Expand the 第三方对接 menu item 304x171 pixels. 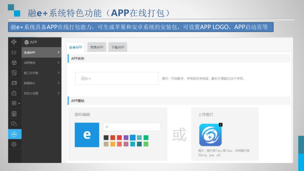pos(41,73)
